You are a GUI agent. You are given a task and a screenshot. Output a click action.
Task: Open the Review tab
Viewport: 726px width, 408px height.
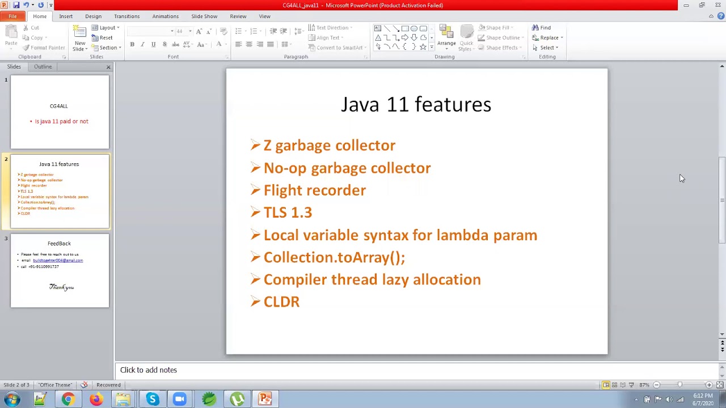238,16
